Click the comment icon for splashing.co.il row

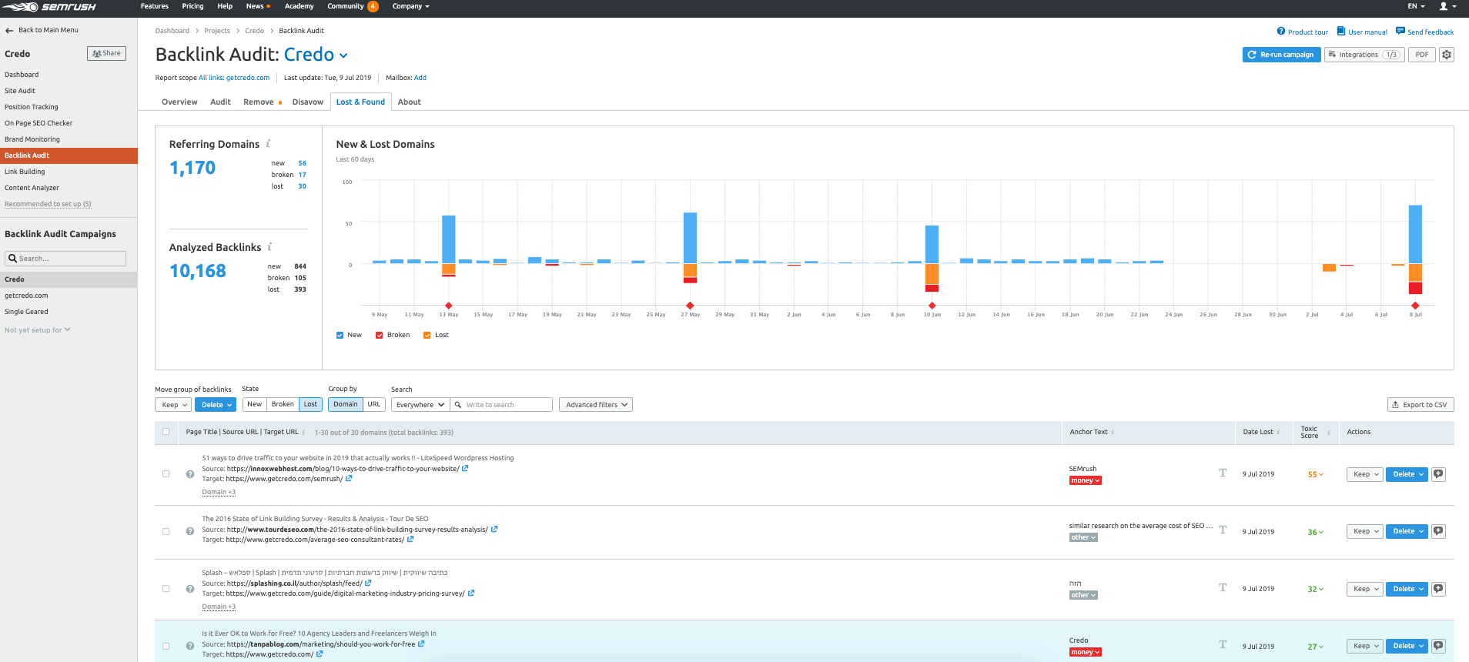[1438, 589]
